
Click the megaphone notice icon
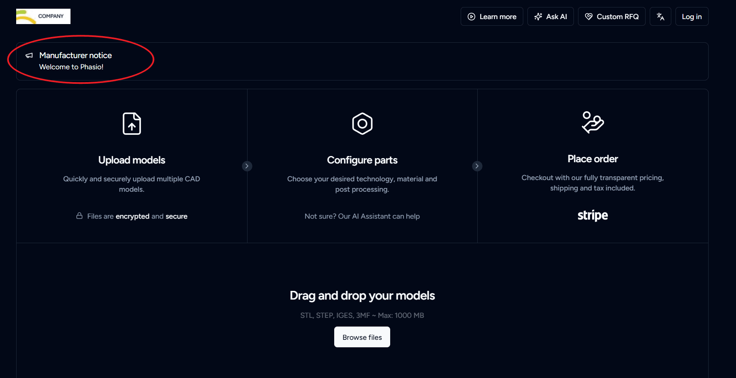29,56
